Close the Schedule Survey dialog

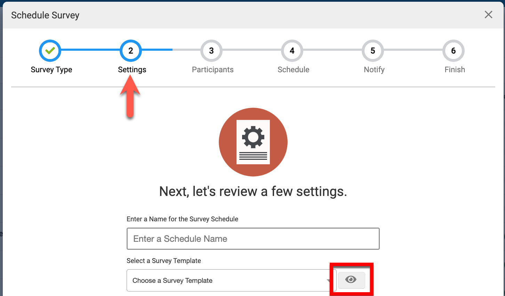[x=488, y=15]
